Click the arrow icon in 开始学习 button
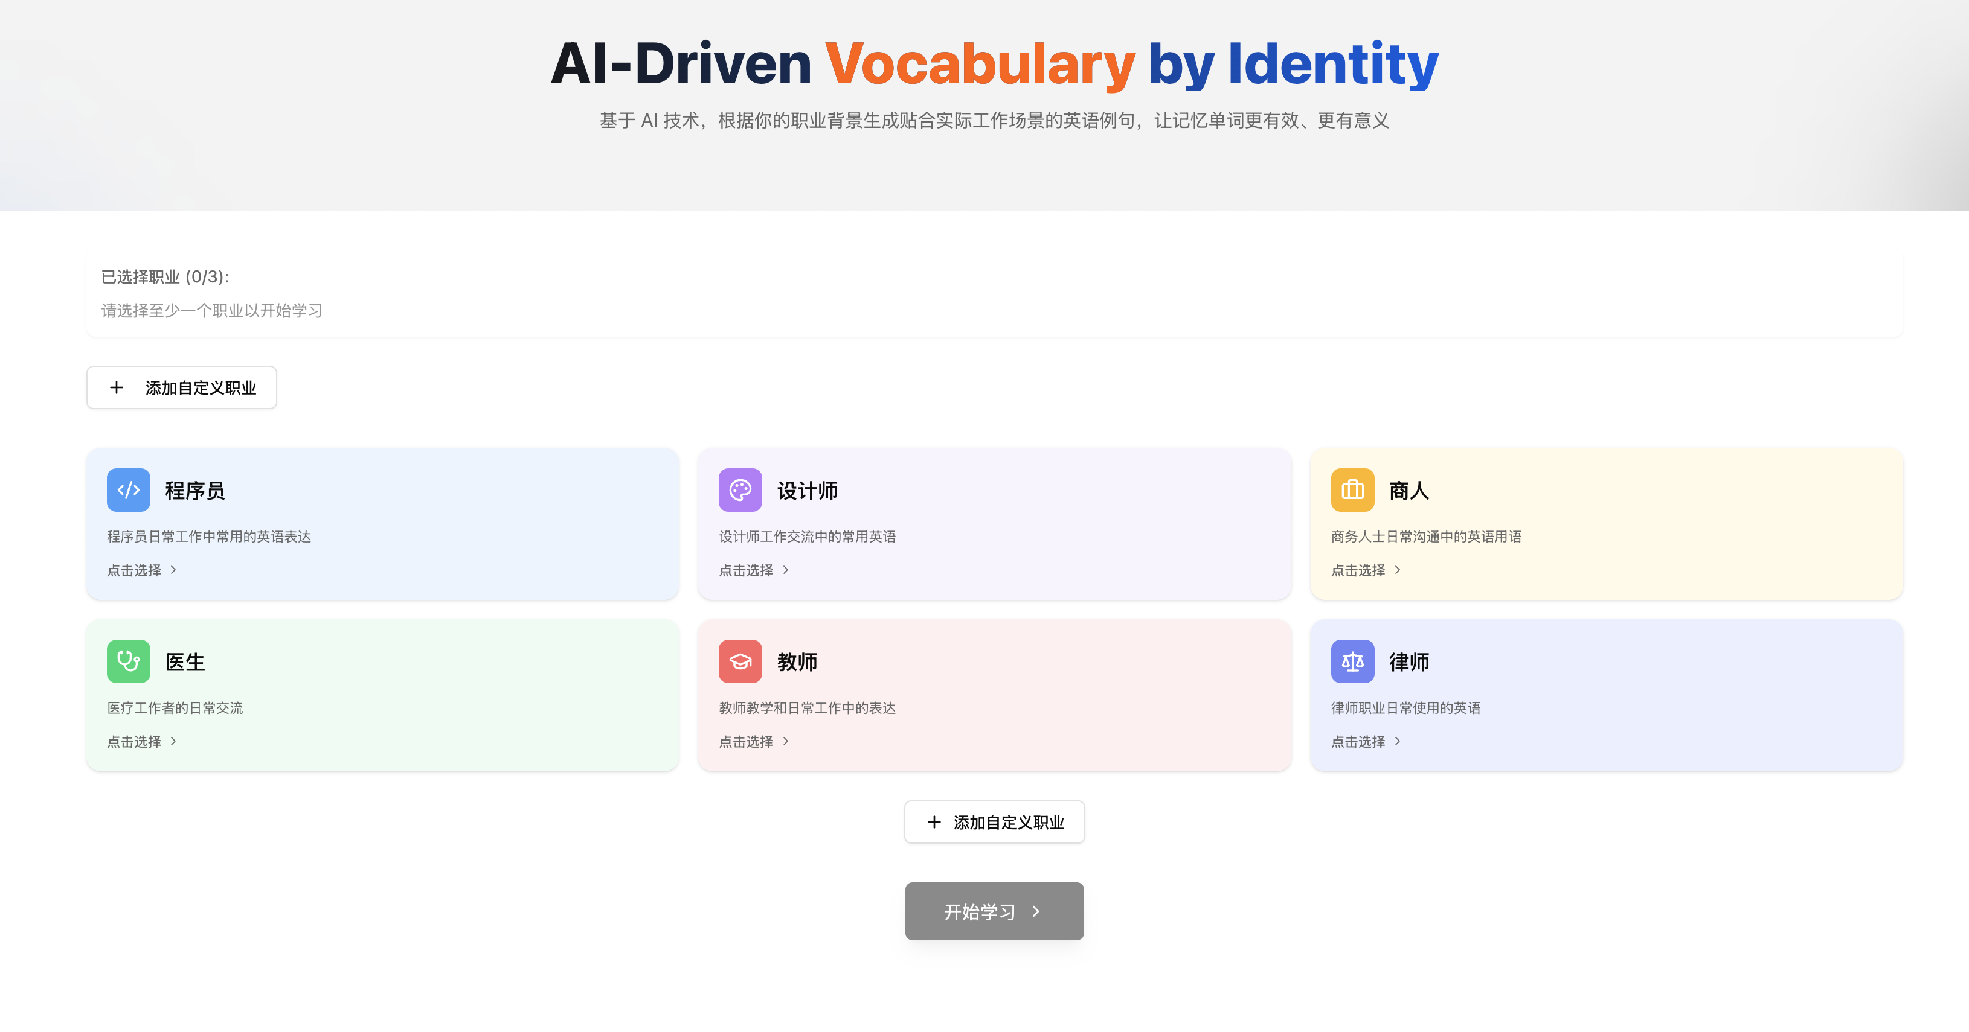The image size is (1969, 1032). click(x=1036, y=911)
